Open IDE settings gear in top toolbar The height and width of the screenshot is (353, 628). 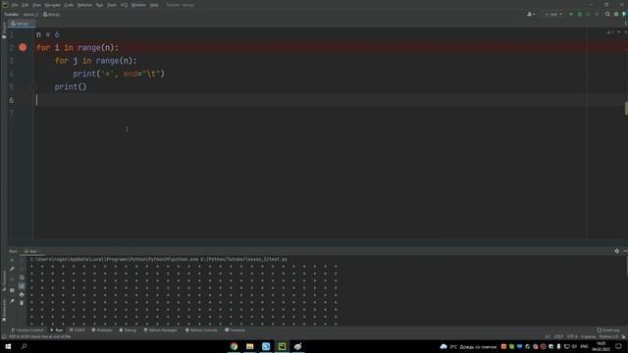(616, 15)
